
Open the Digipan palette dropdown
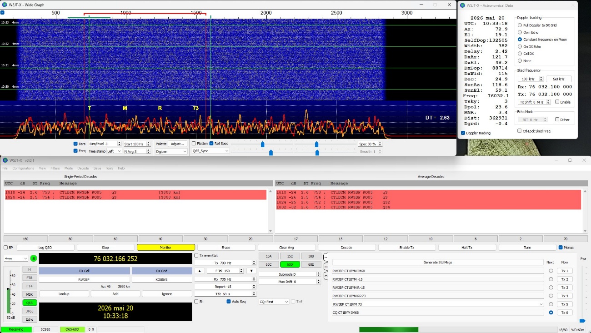(171, 151)
